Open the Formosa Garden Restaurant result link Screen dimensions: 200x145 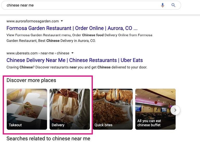pyautogui.click(x=72, y=28)
